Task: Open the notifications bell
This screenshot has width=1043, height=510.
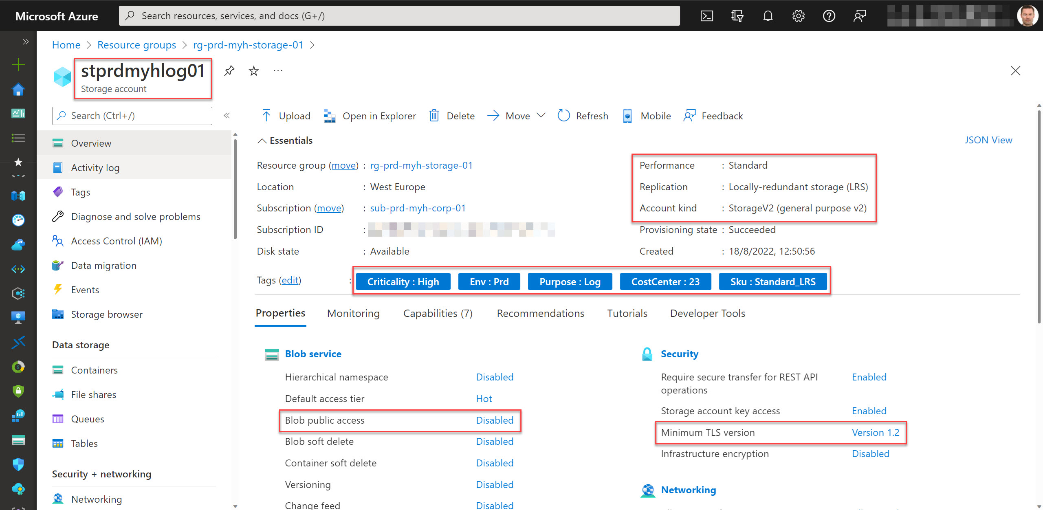Action: (x=768, y=15)
